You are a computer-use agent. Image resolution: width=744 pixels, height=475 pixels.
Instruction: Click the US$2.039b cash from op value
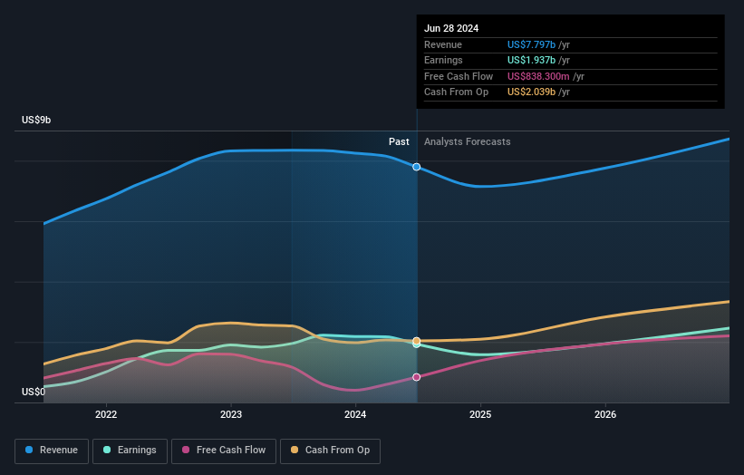click(531, 92)
